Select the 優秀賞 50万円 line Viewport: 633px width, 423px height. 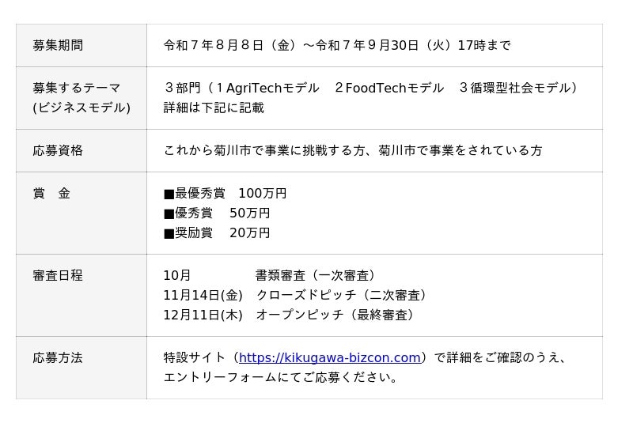pyautogui.click(x=217, y=213)
